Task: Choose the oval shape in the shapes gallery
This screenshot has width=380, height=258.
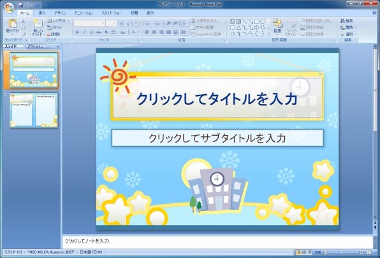Action: [263, 22]
